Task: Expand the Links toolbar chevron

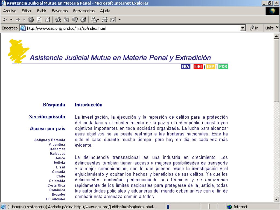Action: coord(277,27)
